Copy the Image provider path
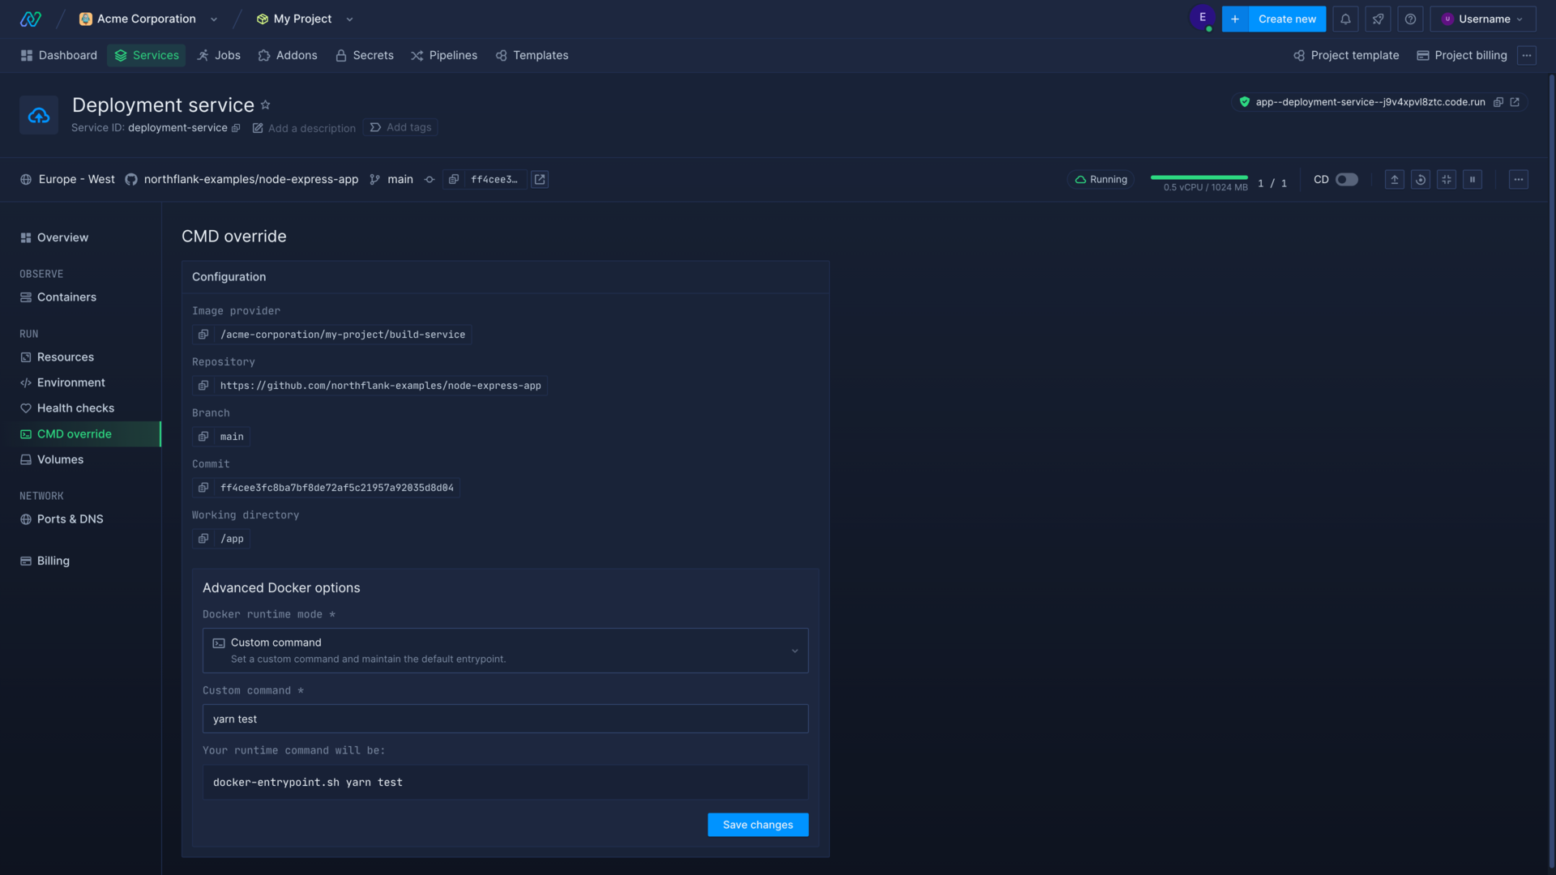 [203, 335]
